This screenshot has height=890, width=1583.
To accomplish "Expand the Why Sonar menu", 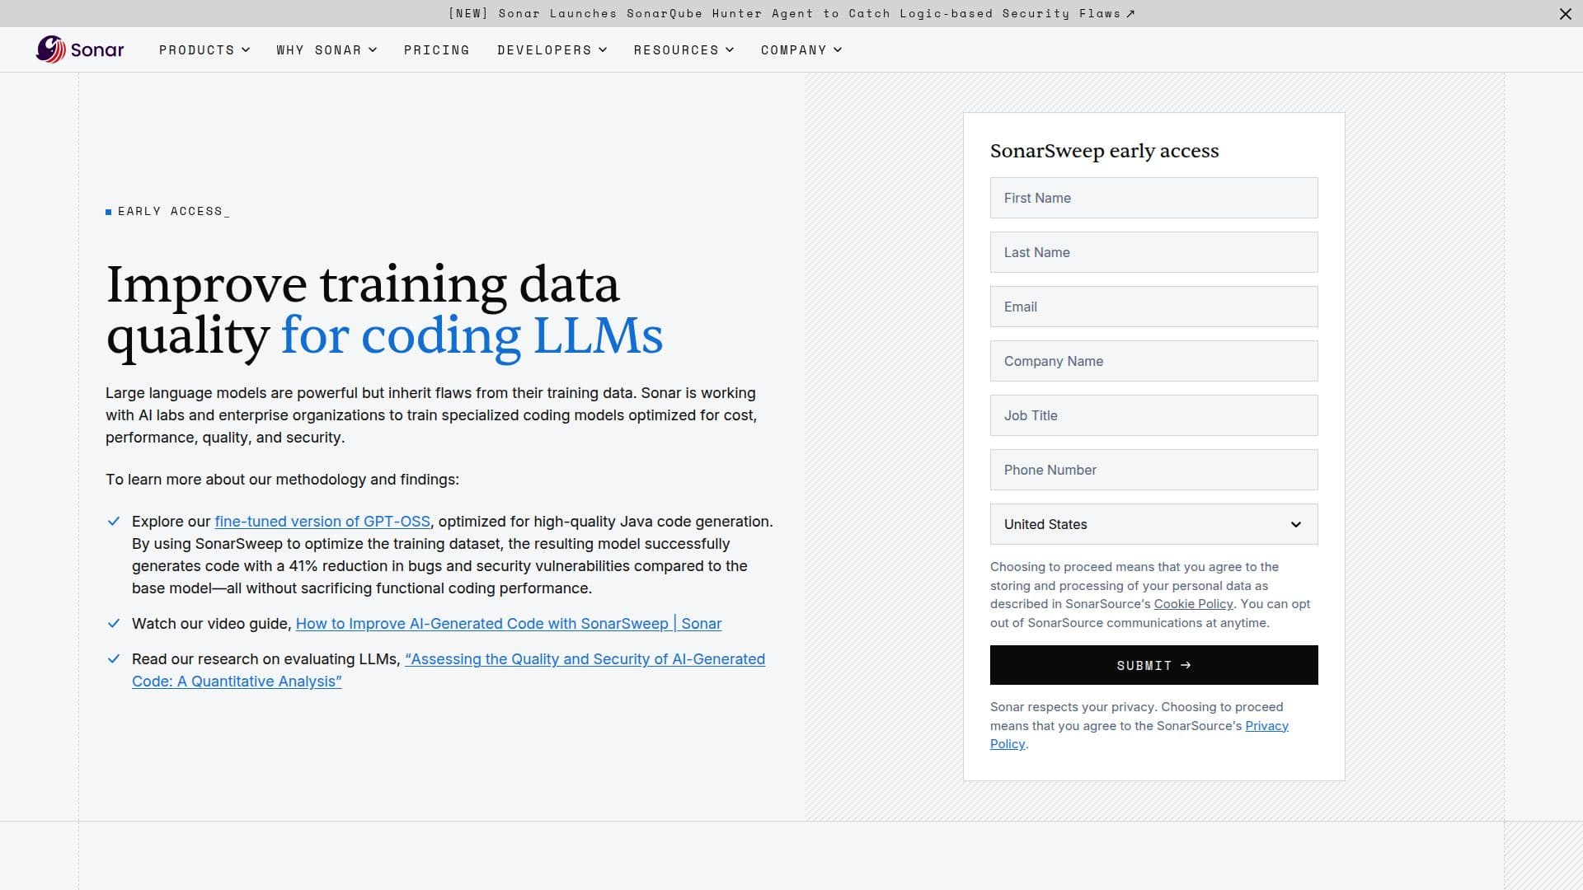I will click(x=326, y=50).
